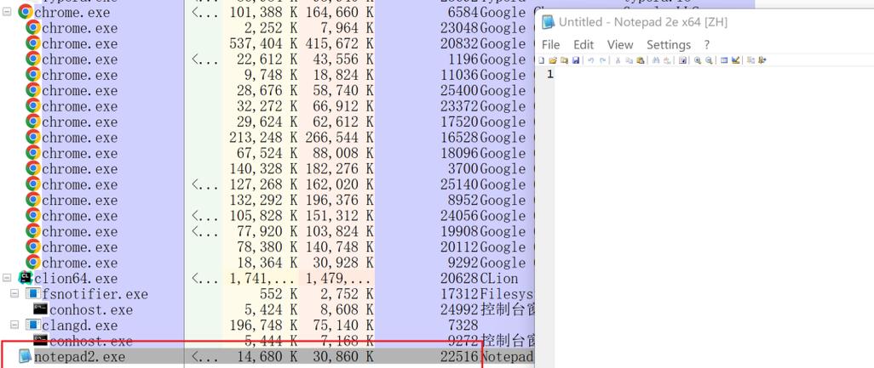Select the clion64.exe process row
Screen dimensions: 874x368
point(267,278)
